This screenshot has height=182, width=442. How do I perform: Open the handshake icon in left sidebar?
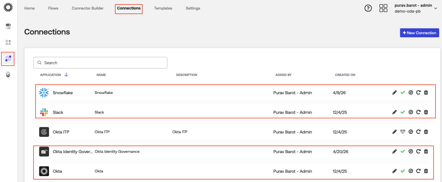[8, 74]
